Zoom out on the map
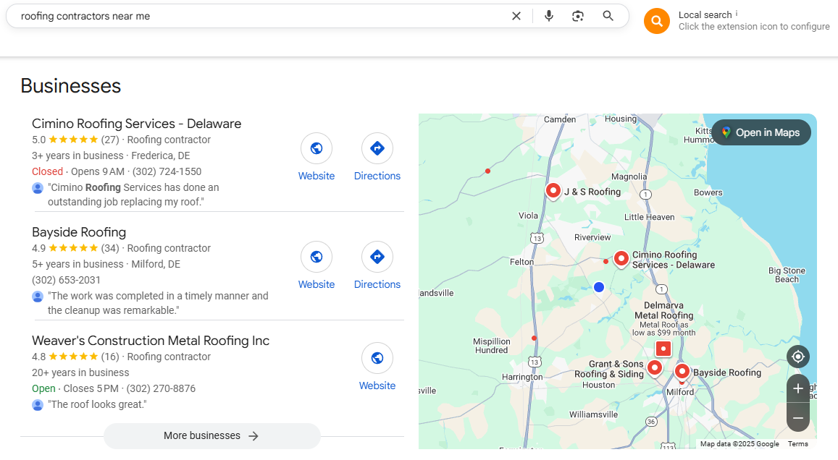The image size is (838, 460). [798, 418]
